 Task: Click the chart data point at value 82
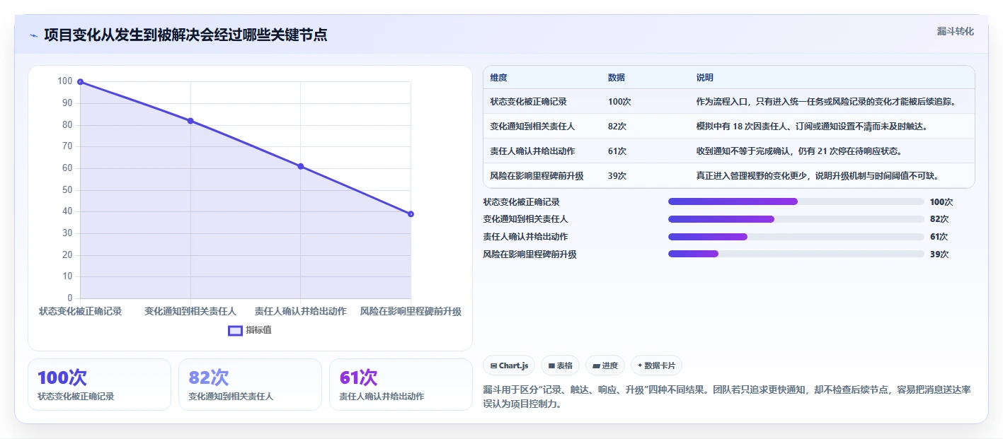point(190,121)
